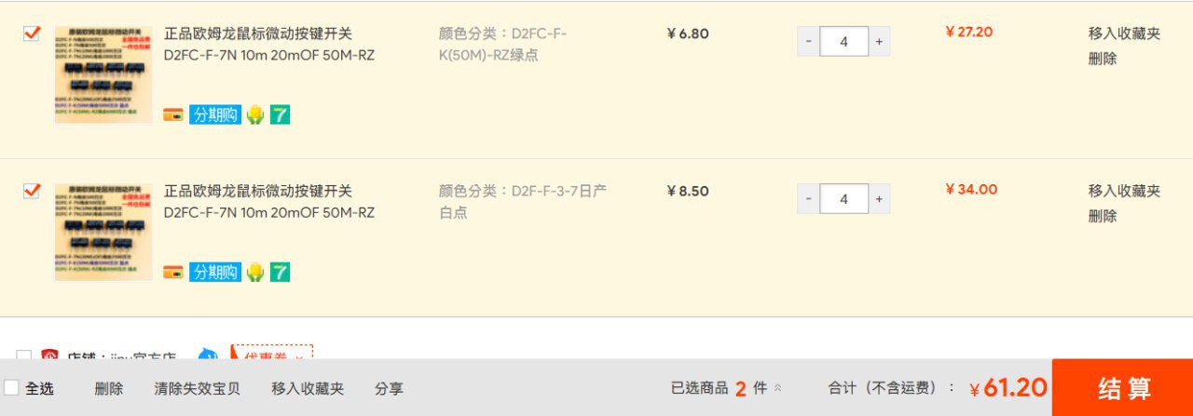Expand the 已选商品 selected items list

pos(778,388)
